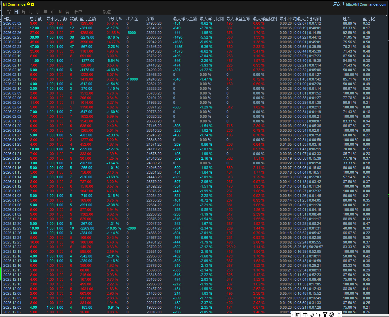389x317 pixels.
Task: Click profit value 1632.00
Action: coord(86,116)
